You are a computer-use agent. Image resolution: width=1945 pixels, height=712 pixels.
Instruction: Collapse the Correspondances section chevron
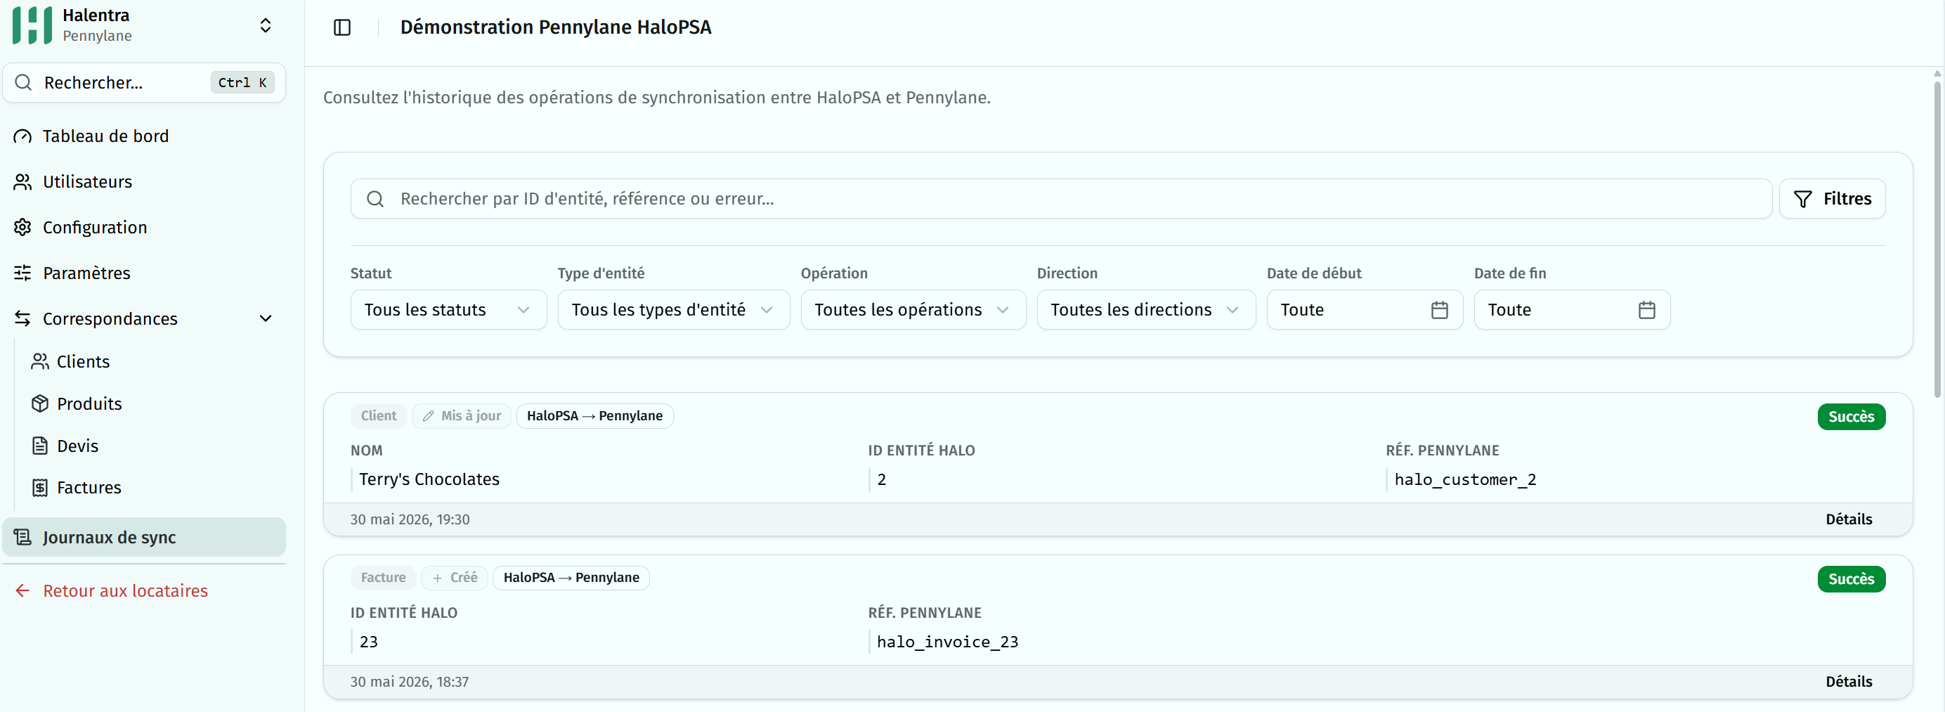coord(266,318)
